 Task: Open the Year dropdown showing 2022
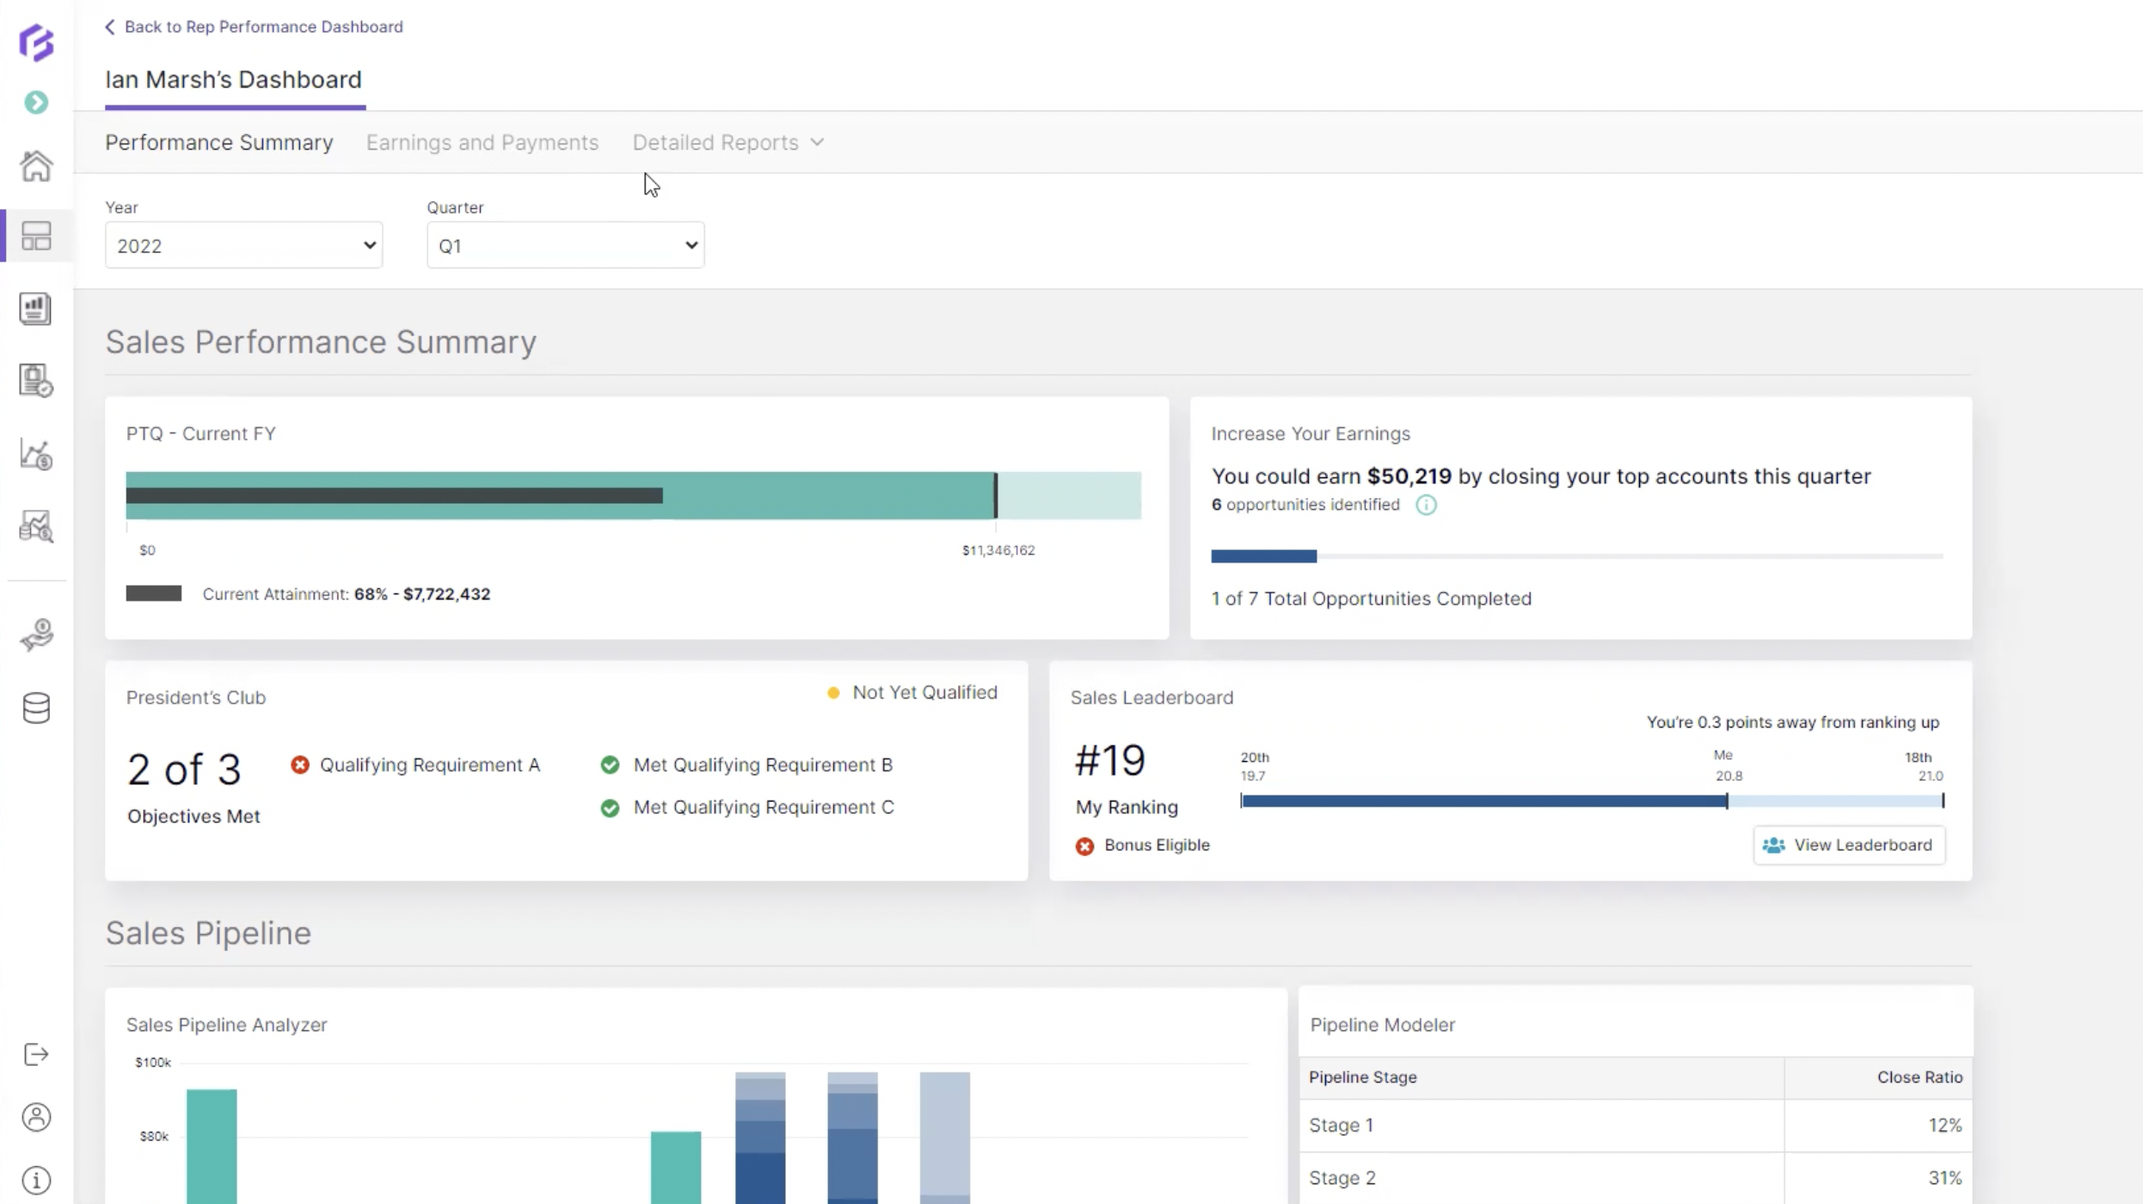[243, 246]
